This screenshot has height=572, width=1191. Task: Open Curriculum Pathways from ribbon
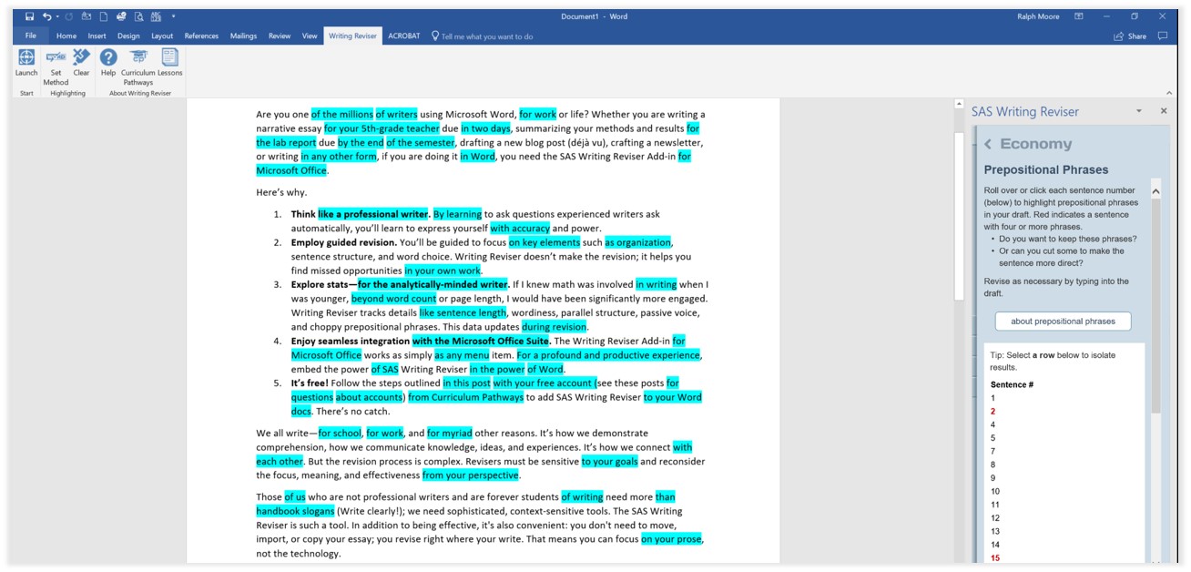coord(138,62)
